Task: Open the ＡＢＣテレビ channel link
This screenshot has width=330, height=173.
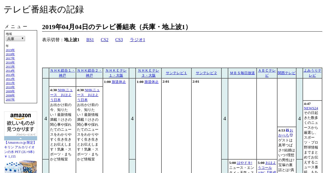Action: (x=267, y=73)
